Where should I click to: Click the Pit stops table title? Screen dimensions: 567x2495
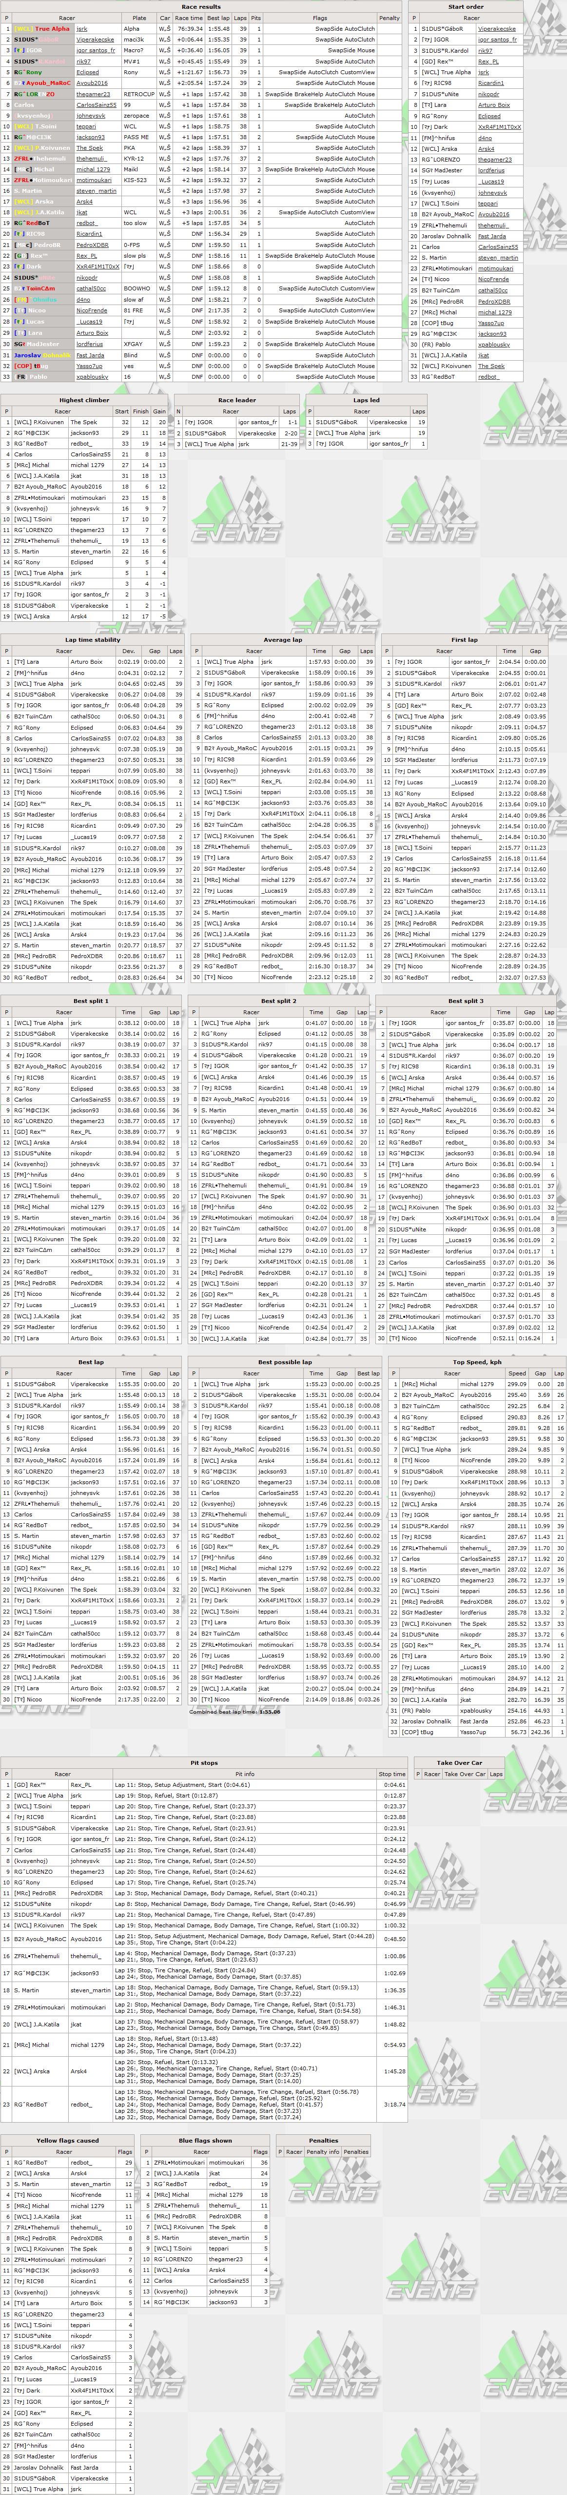[204, 1762]
